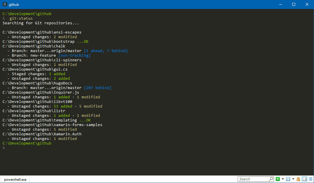Screen dimensions: 314x183
Task: Click the Xamarin.Auth repository path
Action: (42, 134)
